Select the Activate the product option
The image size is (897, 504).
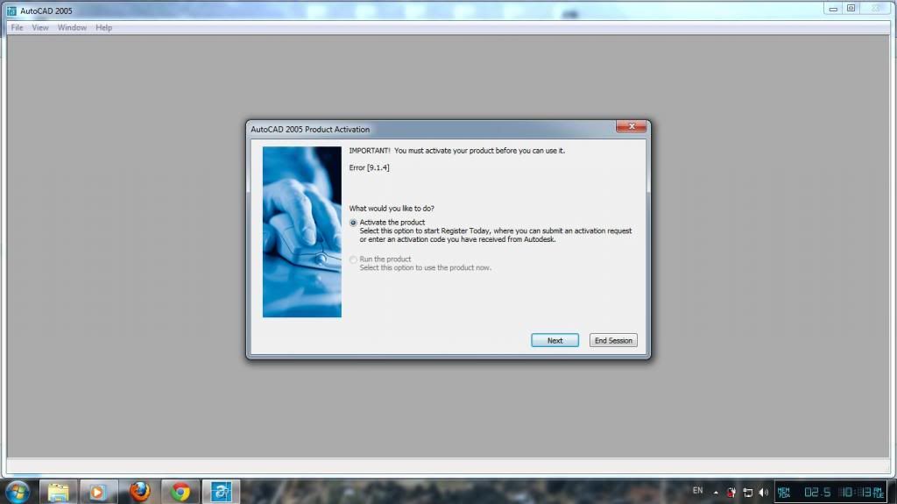point(353,223)
